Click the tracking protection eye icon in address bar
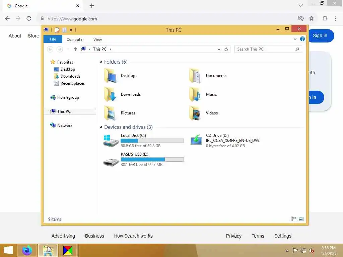Image resolution: width=343 pixels, height=257 pixels. 301,19
